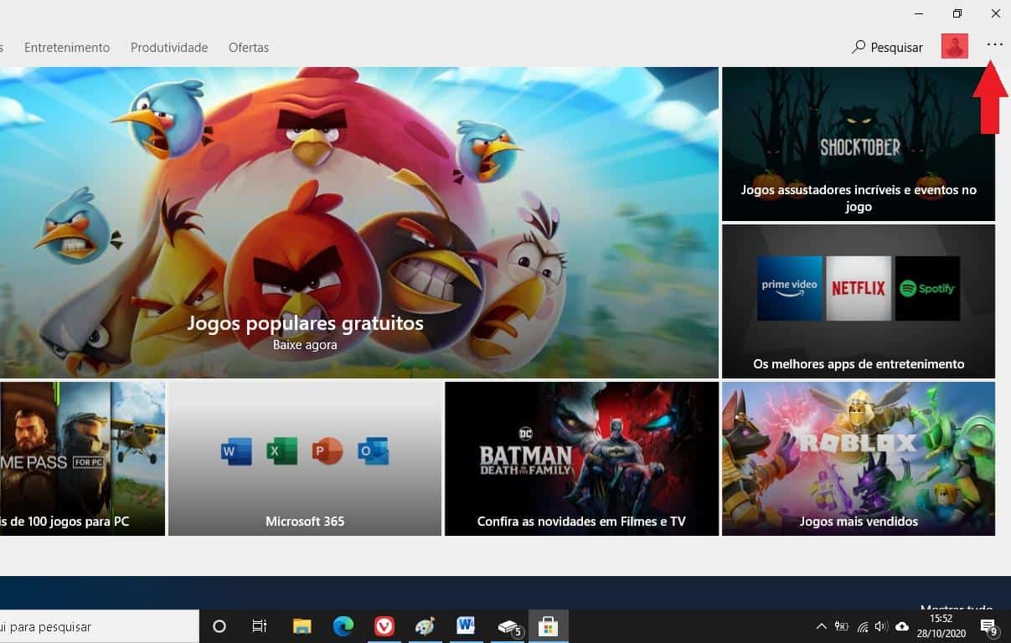Click the Outlook icon in Microsoft 365 tile

pos(373,451)
